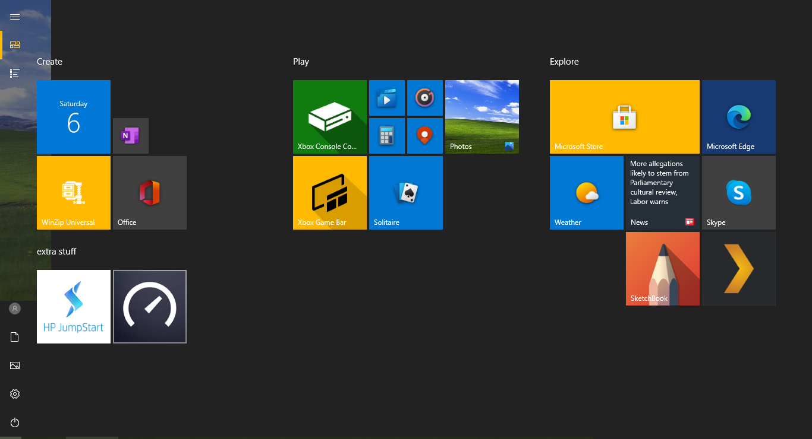Launch the Calculator small tile
Screen dimensions: 812x439
click(x=387, y=136)
